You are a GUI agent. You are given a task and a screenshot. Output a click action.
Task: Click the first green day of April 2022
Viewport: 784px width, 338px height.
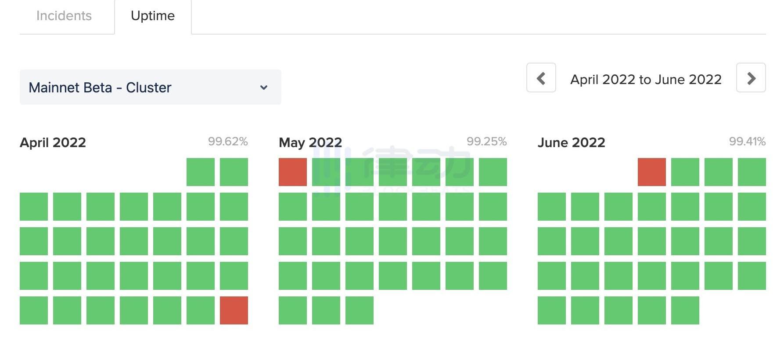coord(201,172)
